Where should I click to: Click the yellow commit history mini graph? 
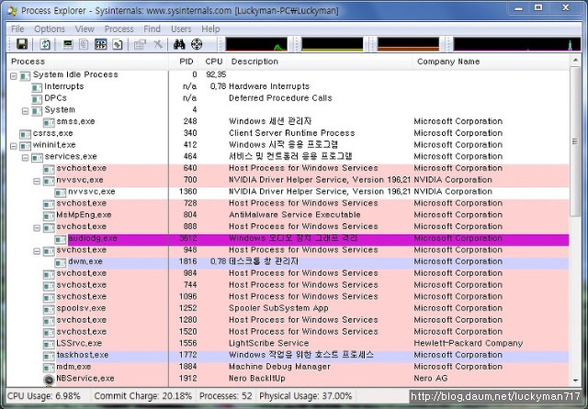(333, 44)
